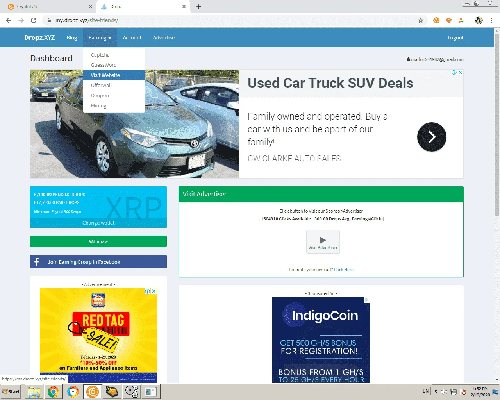
Task: Open the pointing-hand app in the taskbar
Action: [x=112, y=391]
